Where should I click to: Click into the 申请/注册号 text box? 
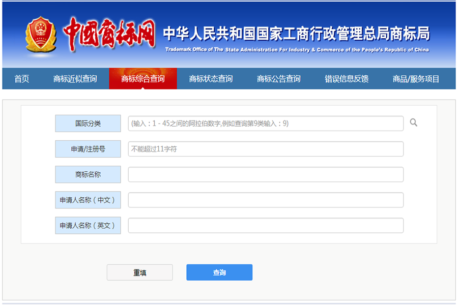266,149
